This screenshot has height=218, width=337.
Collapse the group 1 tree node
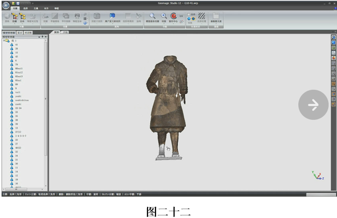pyautogui.click(x=4, y=41)
